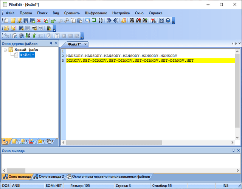Select the file tree view tab icon
Screen dimensions: 242x189
click(6, 141)
